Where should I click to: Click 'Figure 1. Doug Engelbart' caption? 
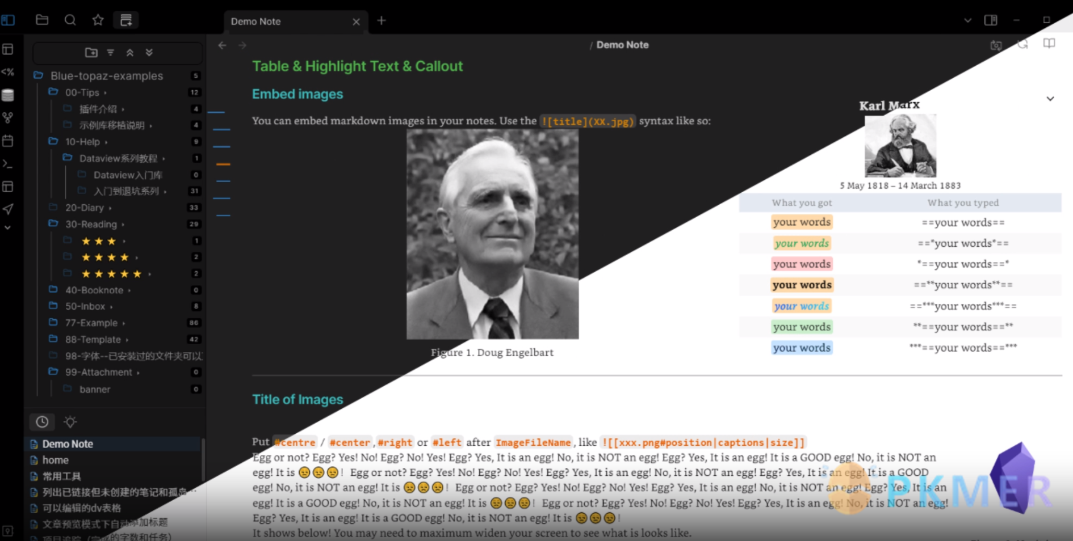(492, 352)
